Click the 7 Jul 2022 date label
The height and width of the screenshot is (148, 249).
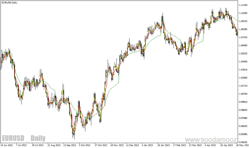[21, 145]
